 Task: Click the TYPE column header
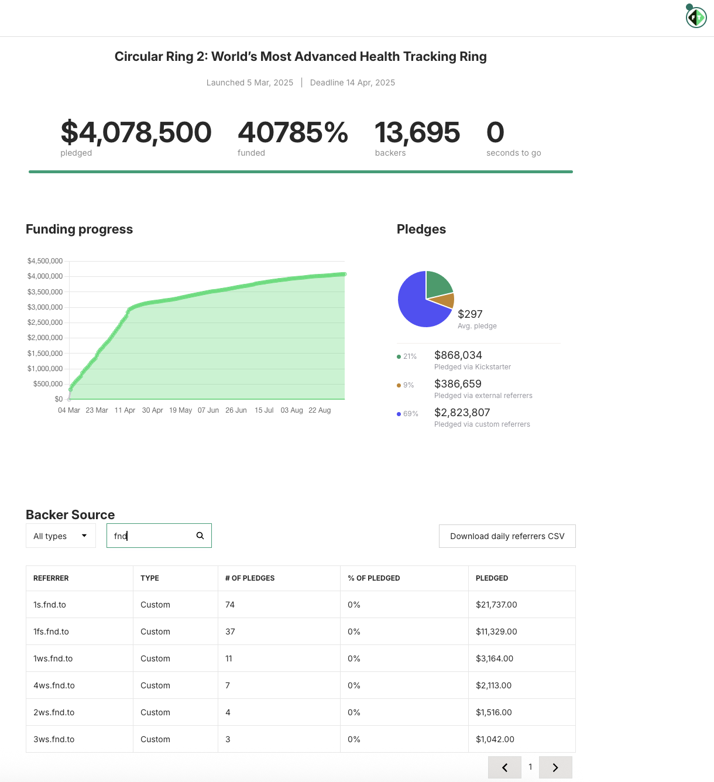pos(150,578)
